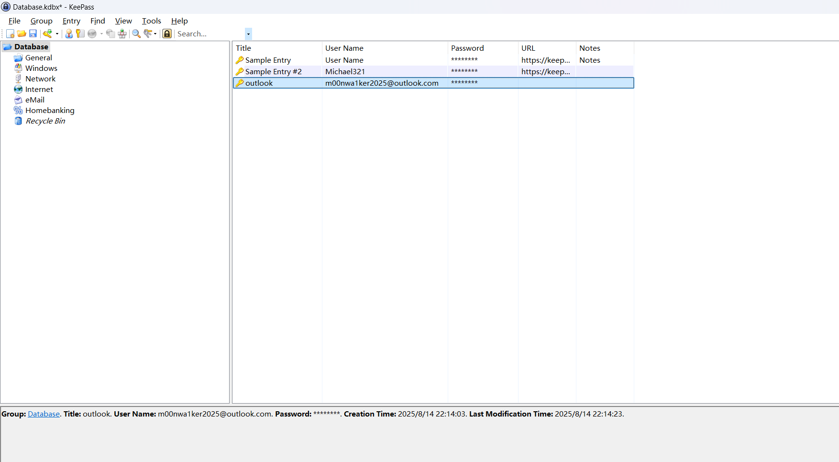
Task: Click the Open database folder icon
Action: [x=22, y=34]
